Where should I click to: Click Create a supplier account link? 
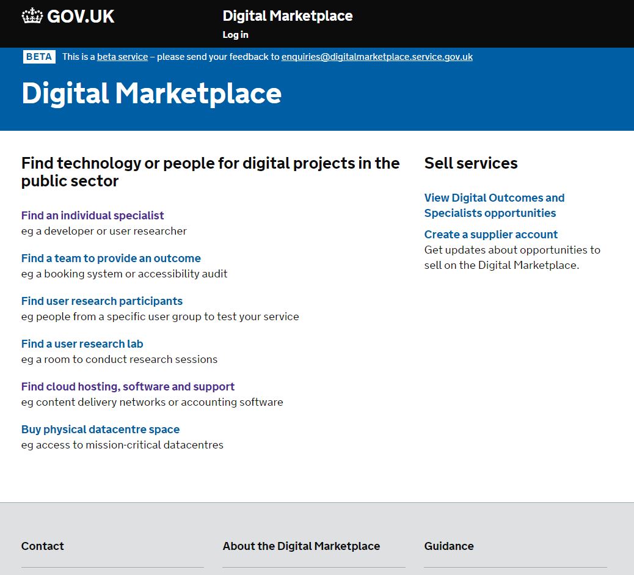pyautogui.click(x=491, y=234)
